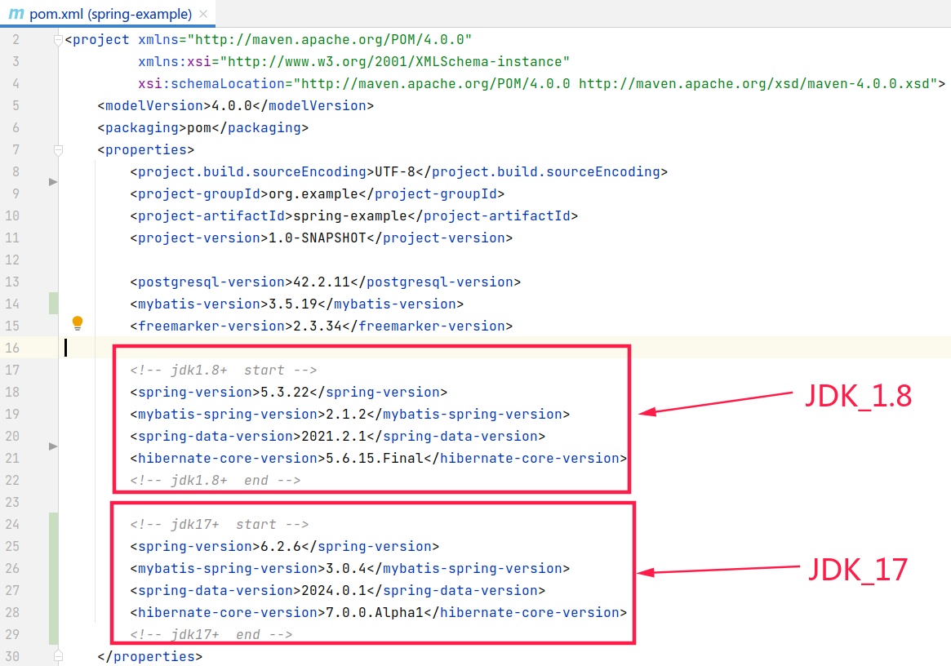Click the gray gutter triangle at line 8
This screenshot has width=951, height=666.
[x=52, y=182]
